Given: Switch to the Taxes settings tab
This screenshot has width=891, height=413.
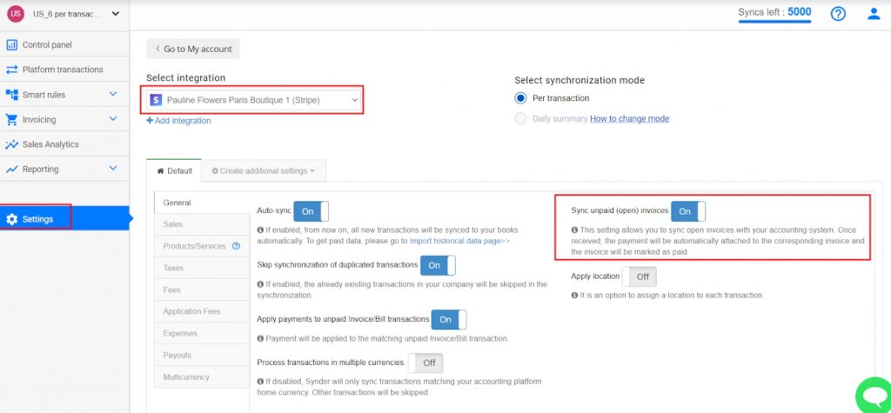Looking at the screenshot, I should 173,268.
